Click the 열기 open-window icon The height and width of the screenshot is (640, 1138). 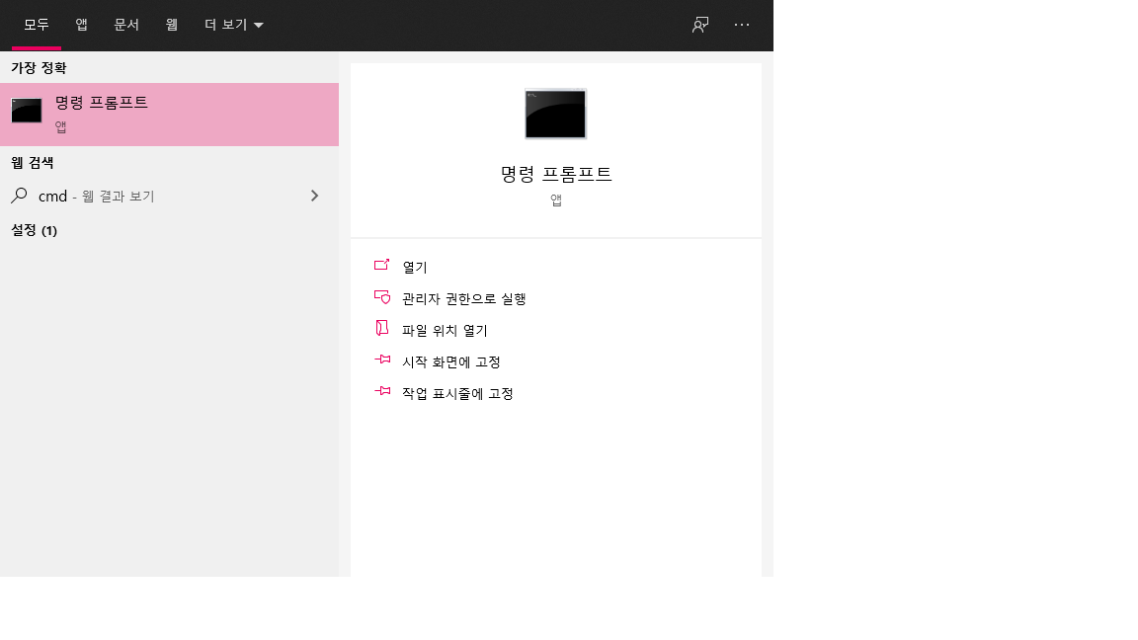pyautogui.click(x=381, y=265)
